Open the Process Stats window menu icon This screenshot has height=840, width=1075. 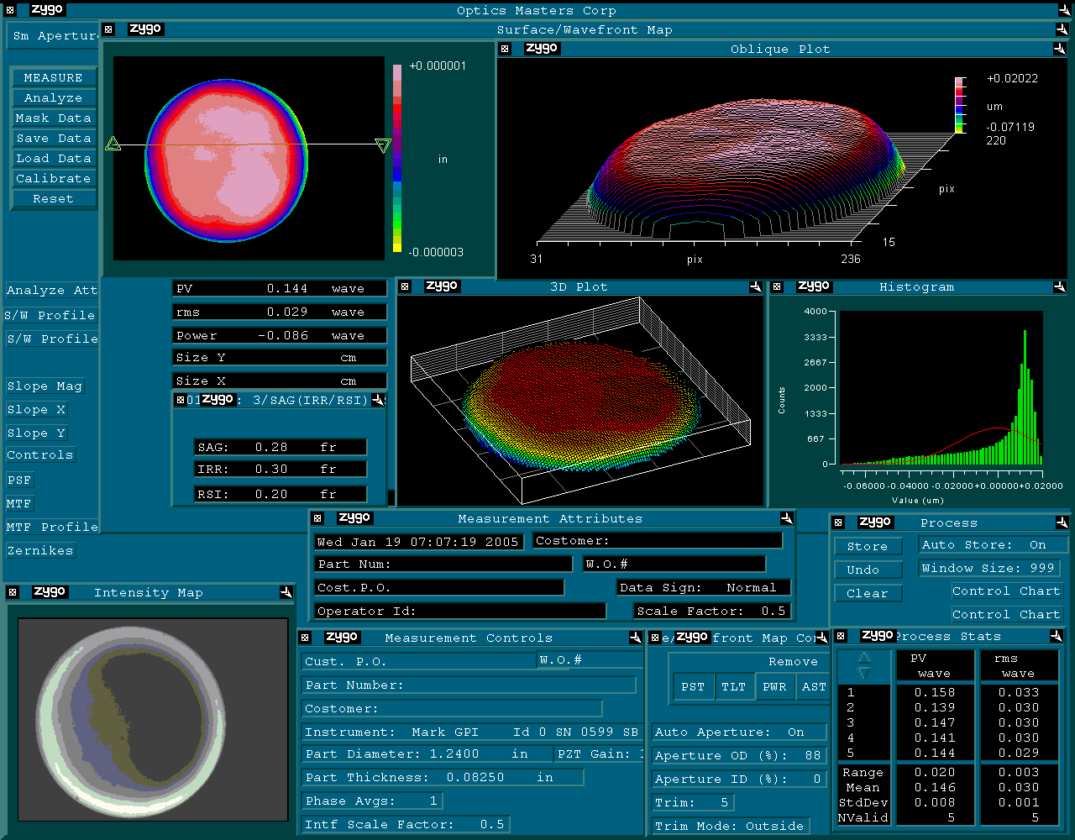841,637
